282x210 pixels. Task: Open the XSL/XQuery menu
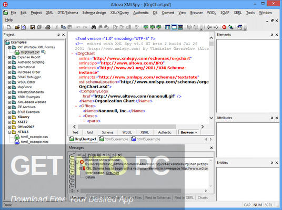click(x=119, y=13)
